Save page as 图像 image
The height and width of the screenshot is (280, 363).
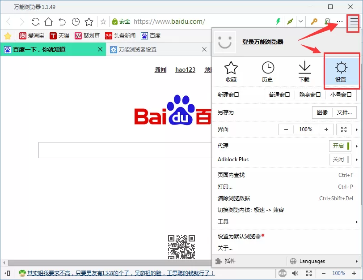point(322,112)
